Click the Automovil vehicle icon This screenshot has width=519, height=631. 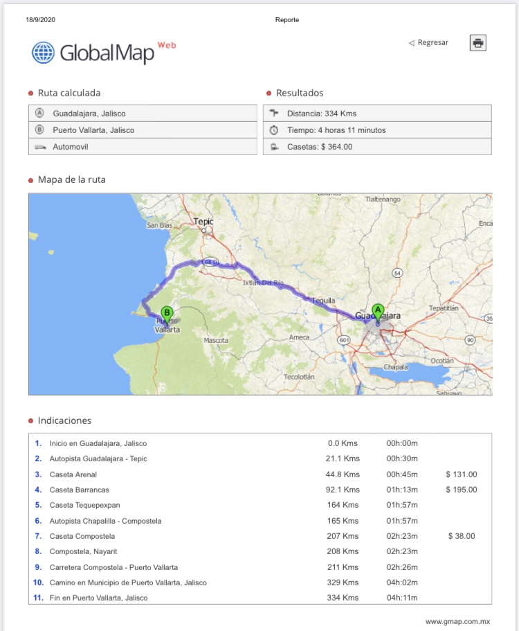(39, 147)
